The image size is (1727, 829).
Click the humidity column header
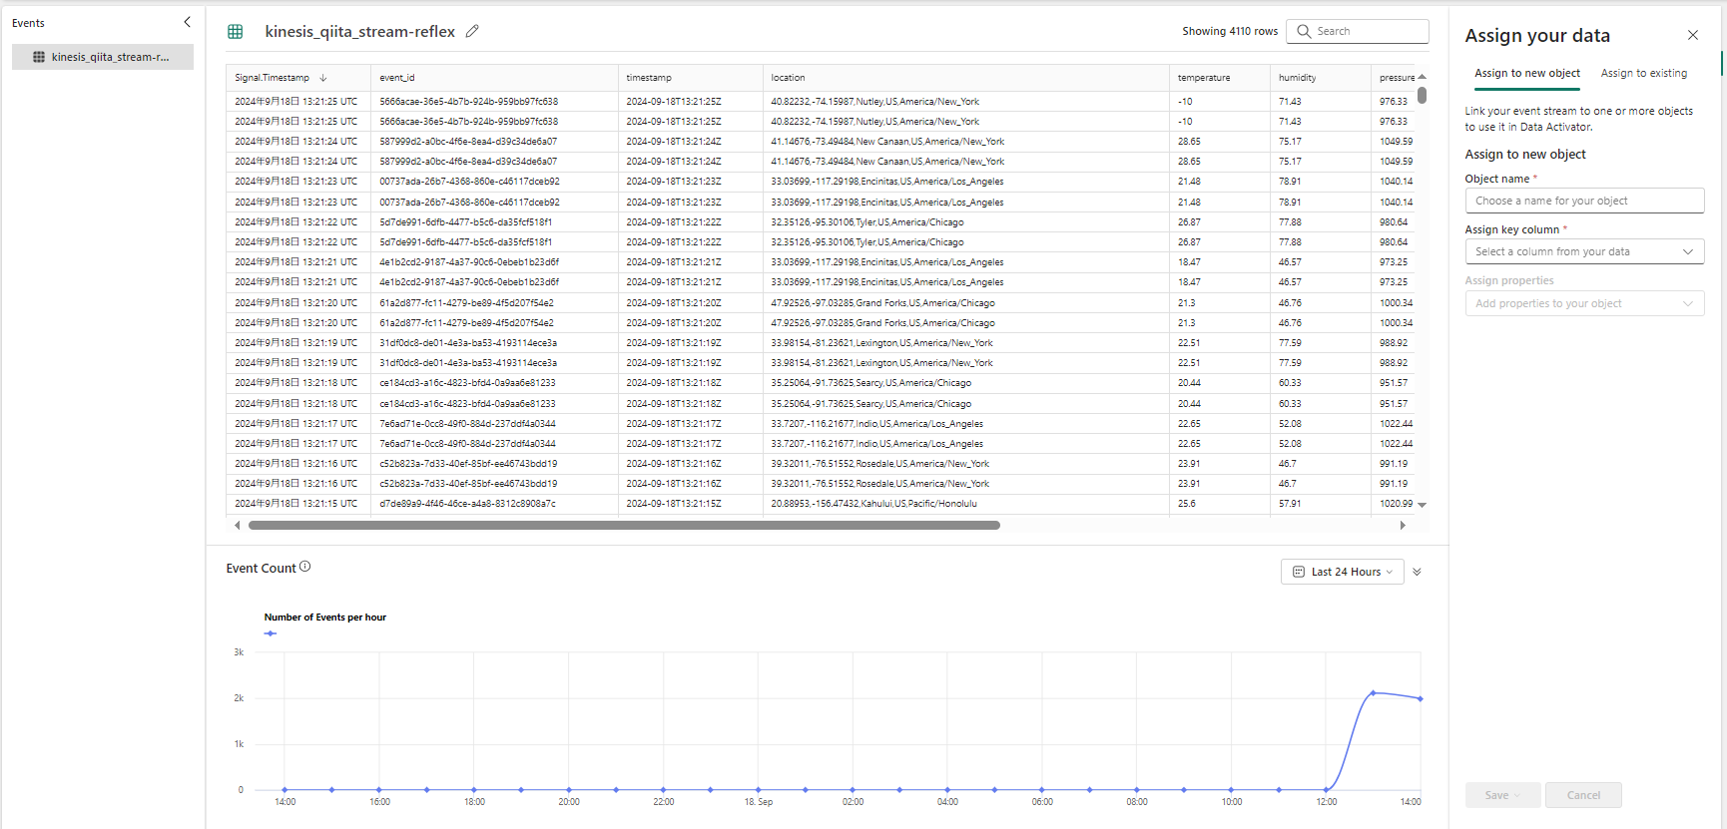(1321, 78)
